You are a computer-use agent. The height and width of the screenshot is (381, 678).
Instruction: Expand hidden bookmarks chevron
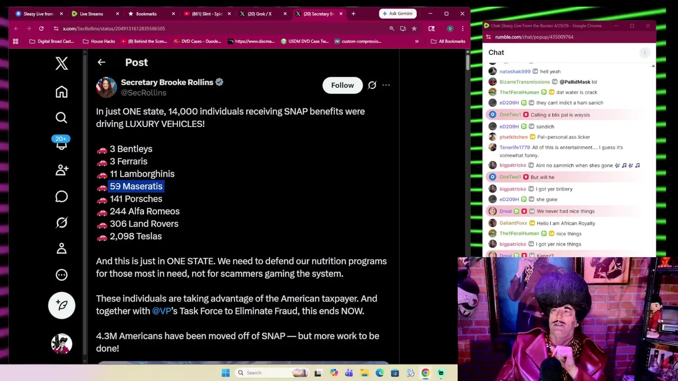[x=417, y=41]
